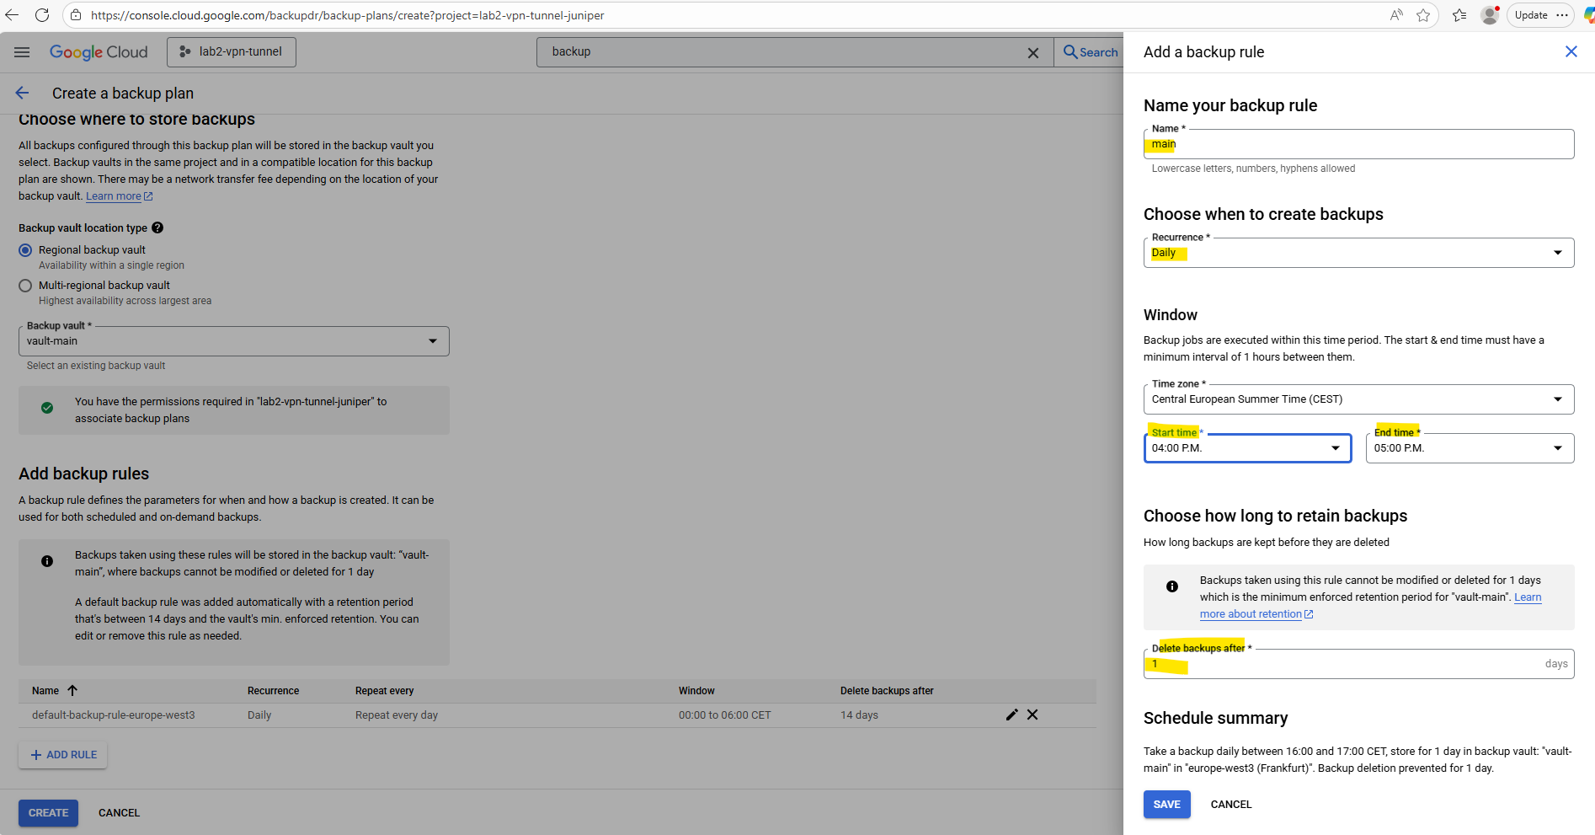Open the Time zone dropdown
The height and width of the screenshot is (835, 1595).
(1358, 399)
